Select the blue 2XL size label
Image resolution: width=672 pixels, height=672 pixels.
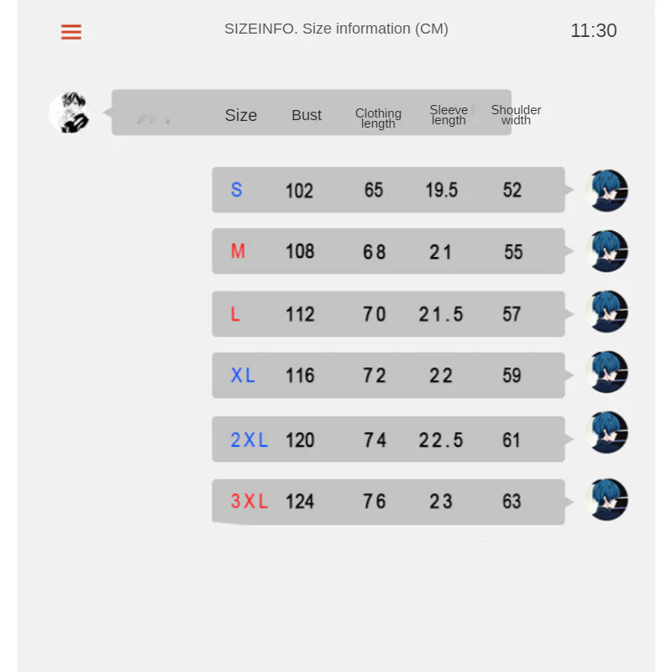[249, 440]
